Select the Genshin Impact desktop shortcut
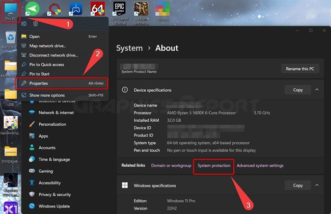 (10, 125)
